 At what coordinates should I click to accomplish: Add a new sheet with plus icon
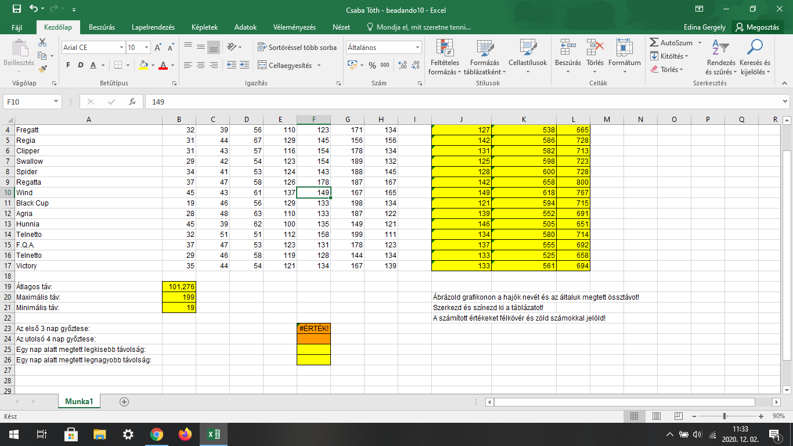[x=124, y=401]
